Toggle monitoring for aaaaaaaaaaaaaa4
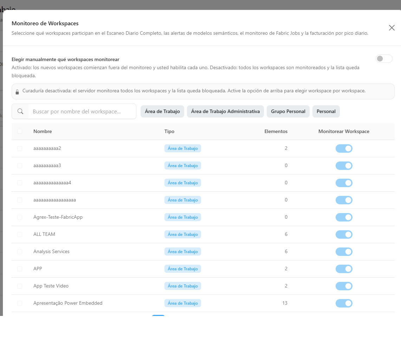Screen dimensions: 401x357 [x=344, y=183]
